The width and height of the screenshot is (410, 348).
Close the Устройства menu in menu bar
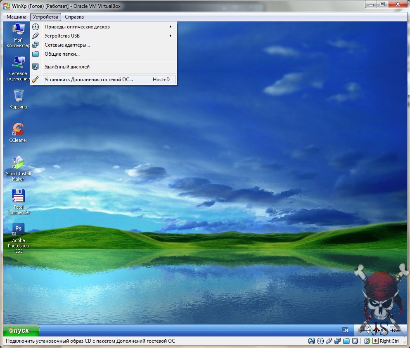pyautogui.click(x=45, y=17)
